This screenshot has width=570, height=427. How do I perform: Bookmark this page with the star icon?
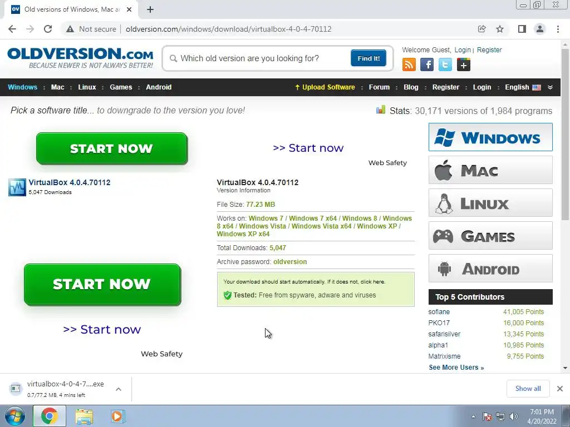coord(500,29)
